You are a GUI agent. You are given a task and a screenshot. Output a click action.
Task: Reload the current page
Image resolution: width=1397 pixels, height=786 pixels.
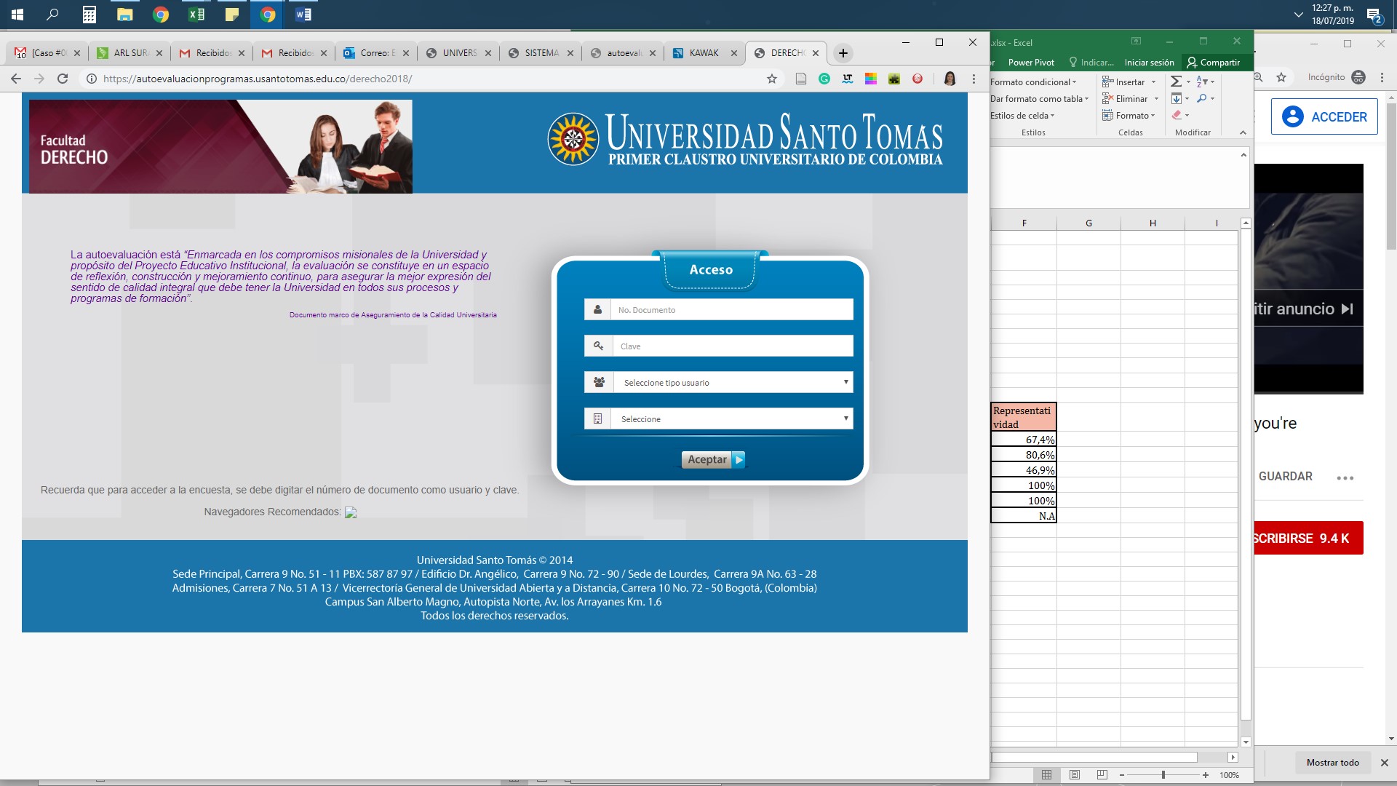click(63, 79)
